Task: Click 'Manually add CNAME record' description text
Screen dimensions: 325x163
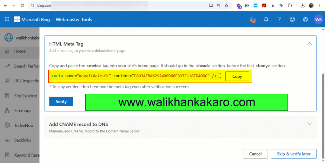Action: click(94, 131)
